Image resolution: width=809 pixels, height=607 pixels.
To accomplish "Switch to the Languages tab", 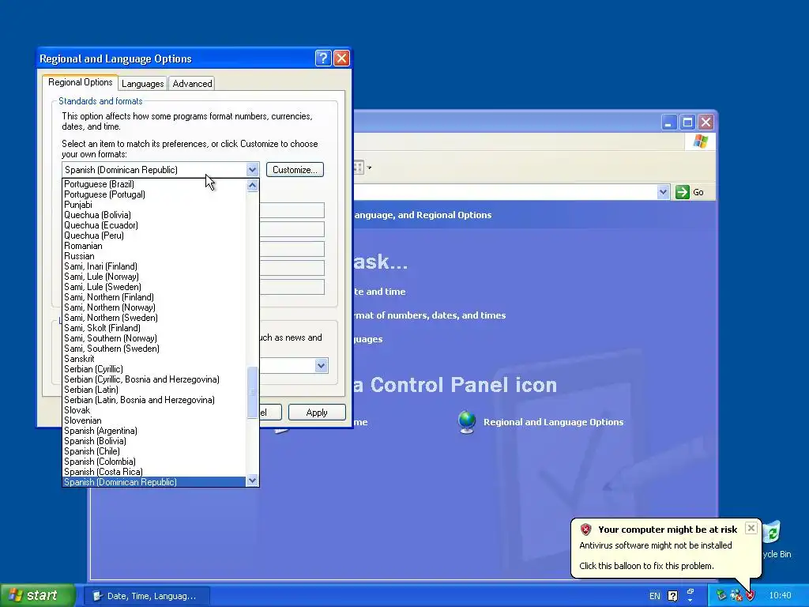I will (142, 84).
